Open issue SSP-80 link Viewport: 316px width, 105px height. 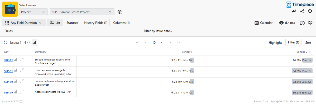click(8, 82)
